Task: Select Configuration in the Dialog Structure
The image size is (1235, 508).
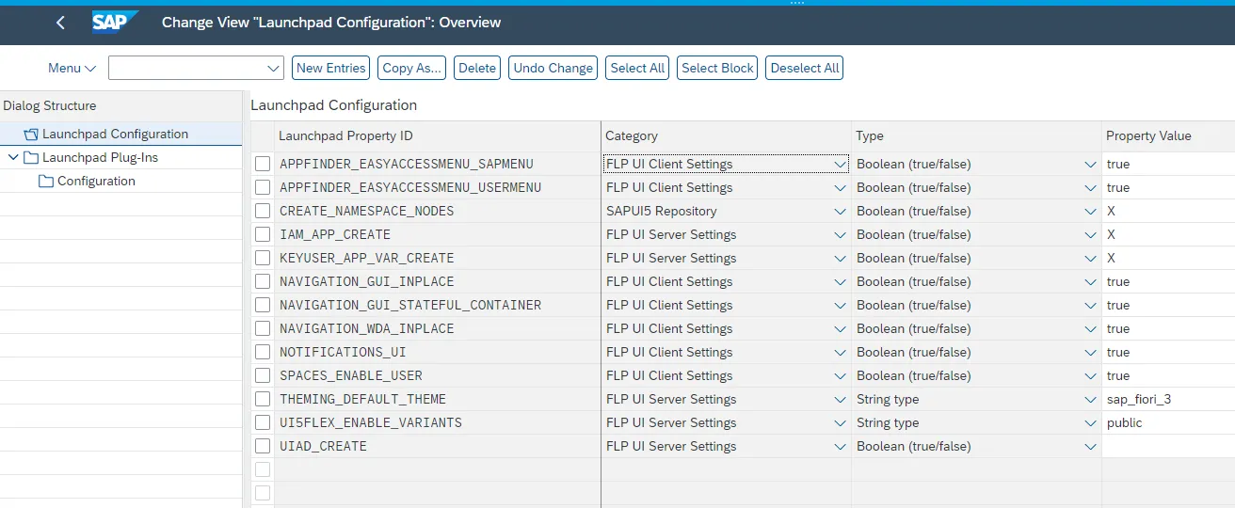Action: click(96, 182)
